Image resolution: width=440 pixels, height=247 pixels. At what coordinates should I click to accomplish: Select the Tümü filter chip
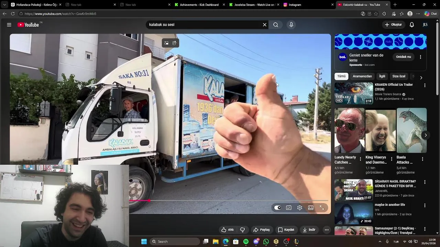pos(341,76)
